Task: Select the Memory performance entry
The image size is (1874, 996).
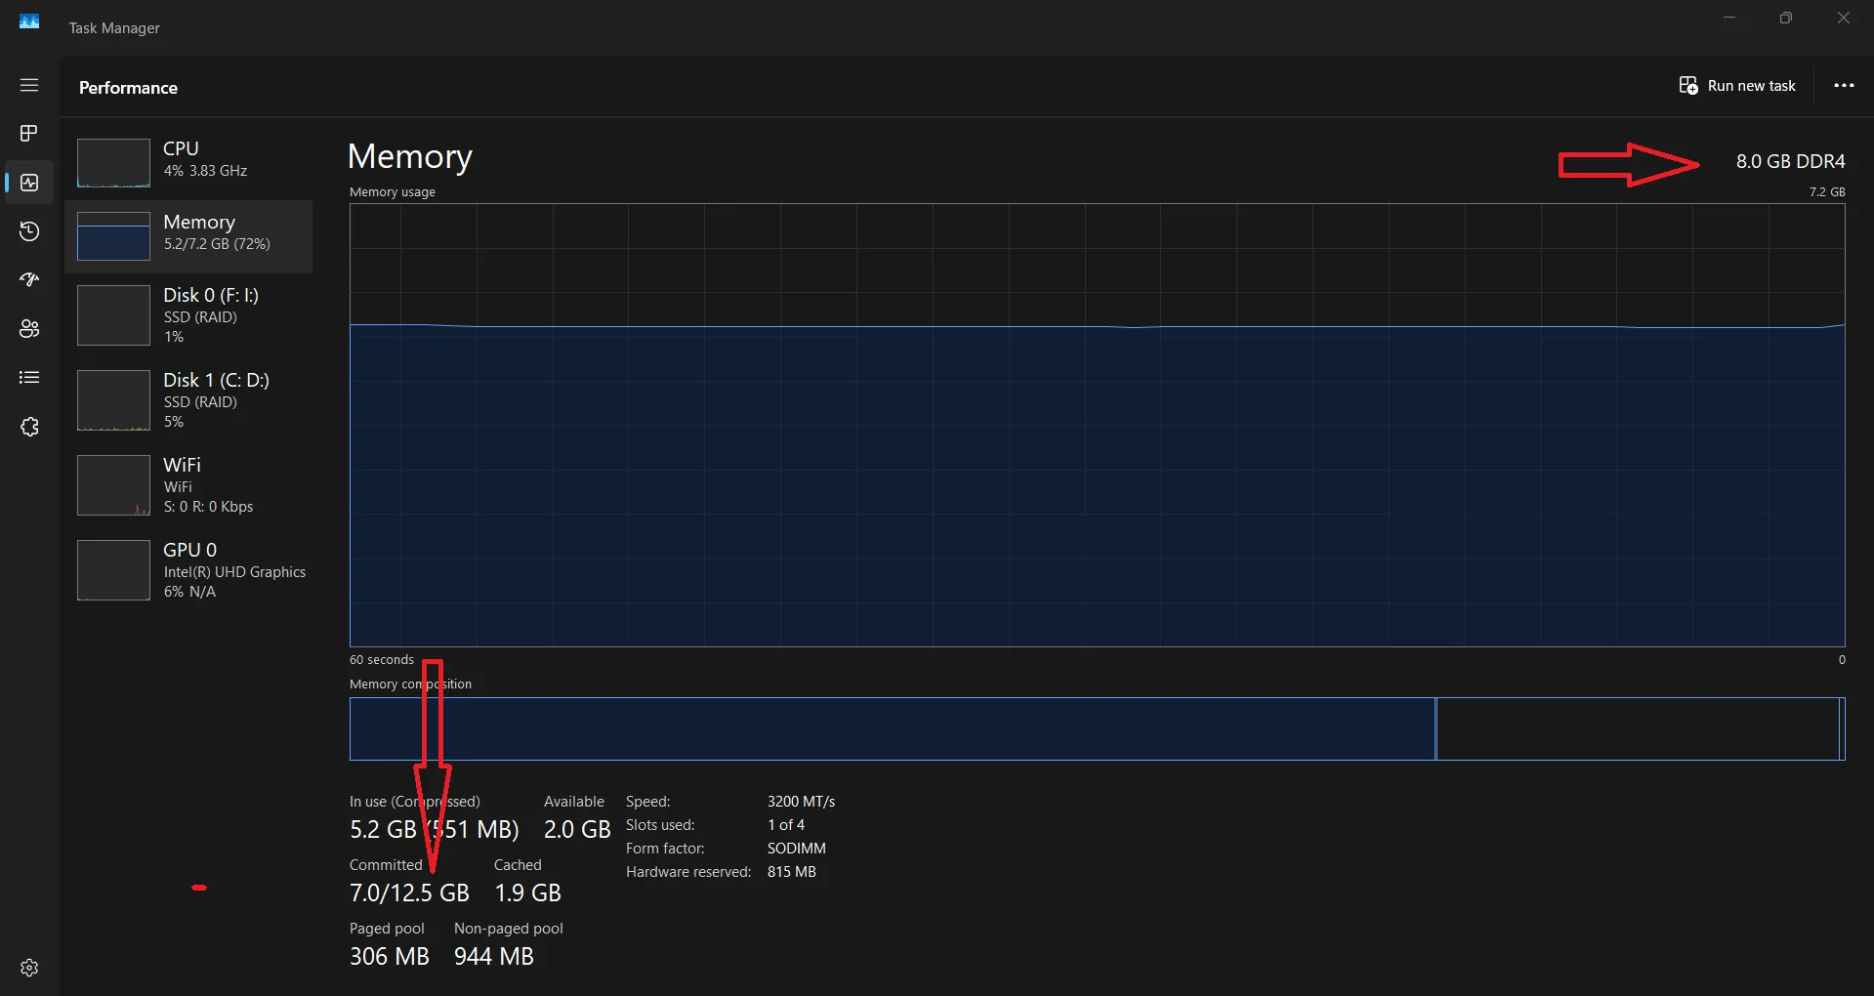Action: tap(188, 236)
